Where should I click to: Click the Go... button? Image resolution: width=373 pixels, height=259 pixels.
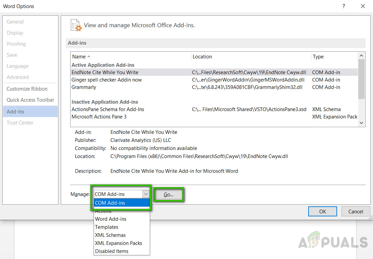point(169,194)
